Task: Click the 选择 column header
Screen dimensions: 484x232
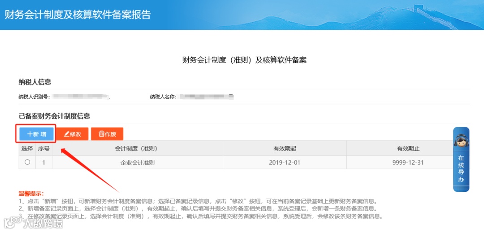Action: (27, 149)
